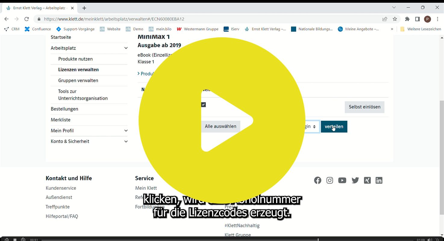Click the share icon in the address bar
444x241 pixels.
[385, 19]
